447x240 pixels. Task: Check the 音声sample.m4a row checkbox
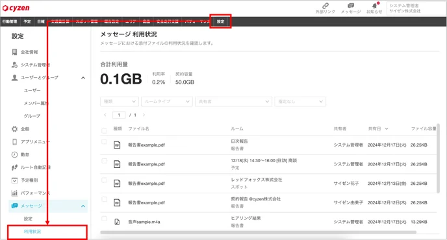pos(104,219)
